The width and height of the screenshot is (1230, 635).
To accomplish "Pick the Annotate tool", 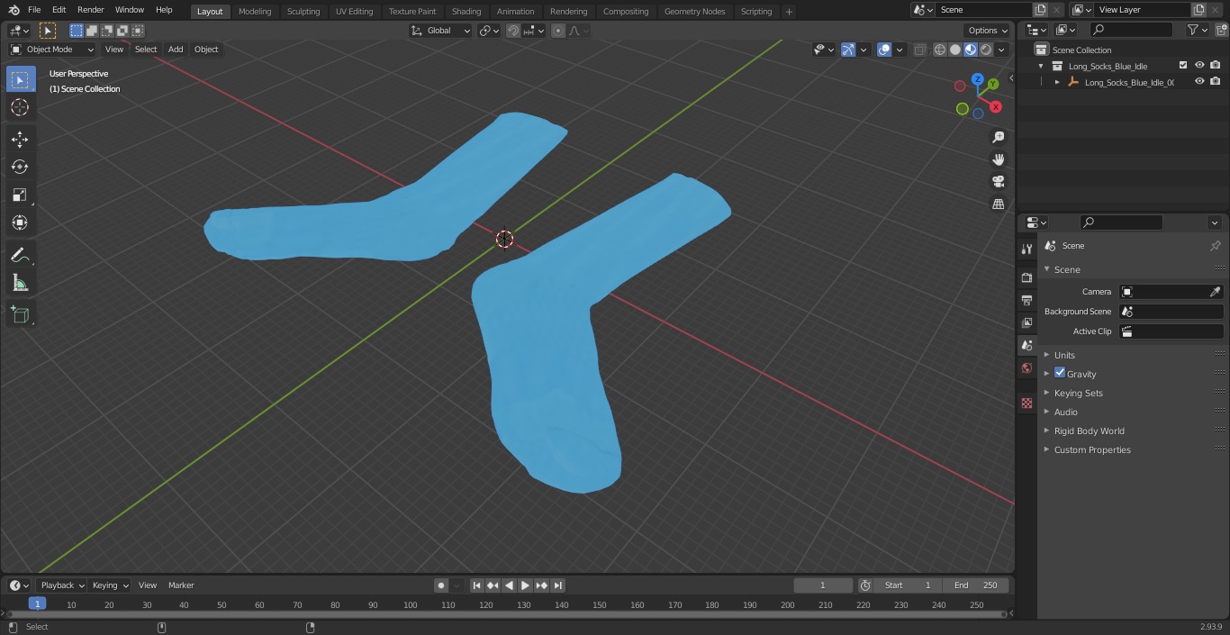I will pos(20,256).
